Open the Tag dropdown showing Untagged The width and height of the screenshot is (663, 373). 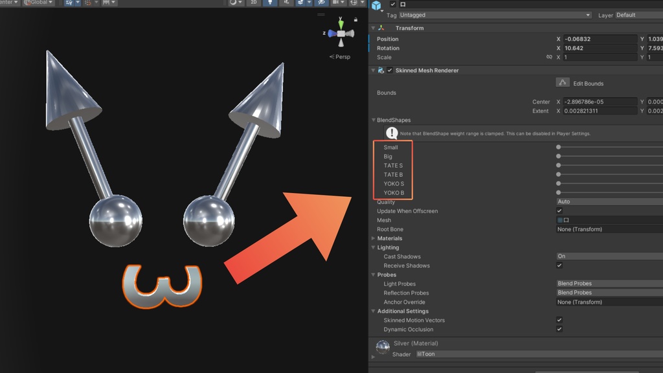495,15
